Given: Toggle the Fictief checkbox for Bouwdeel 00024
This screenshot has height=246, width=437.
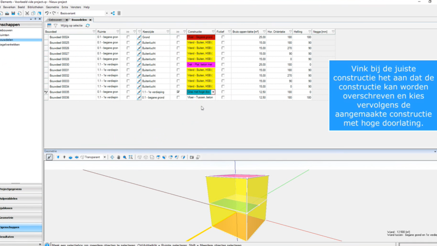Looking at the screenshot, I should (x=223, y=37).
